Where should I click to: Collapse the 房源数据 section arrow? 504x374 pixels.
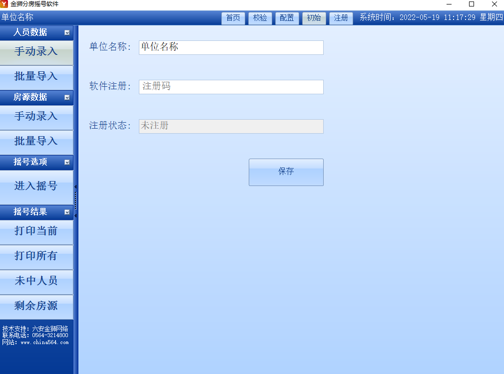(x=67, y=98)
